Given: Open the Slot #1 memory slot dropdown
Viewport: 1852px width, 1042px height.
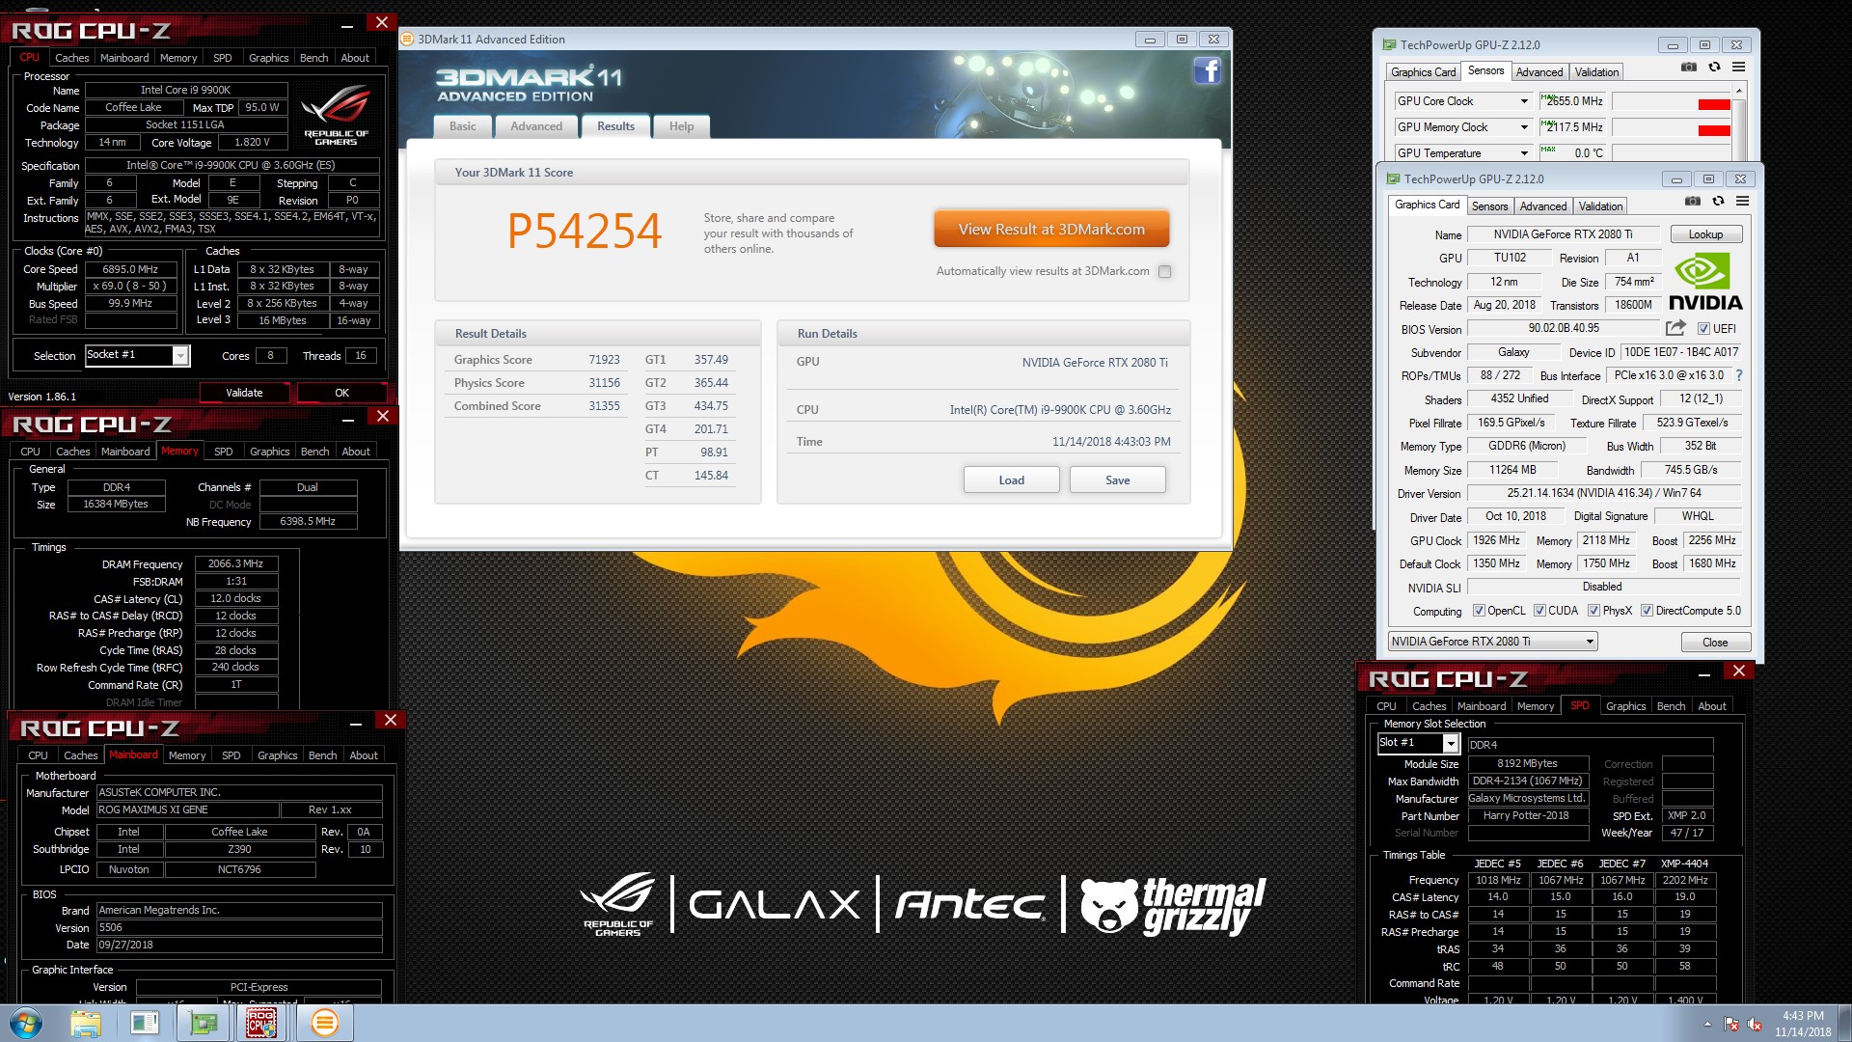Looking at the screenshot, I should point(1417,743).
